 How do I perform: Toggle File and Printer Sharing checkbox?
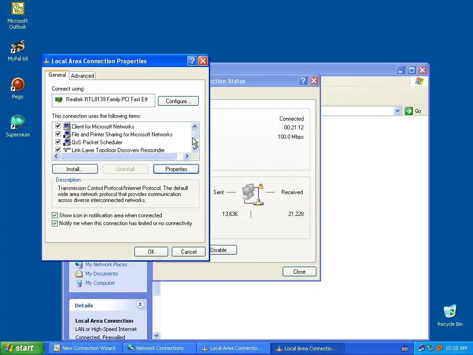58,134
